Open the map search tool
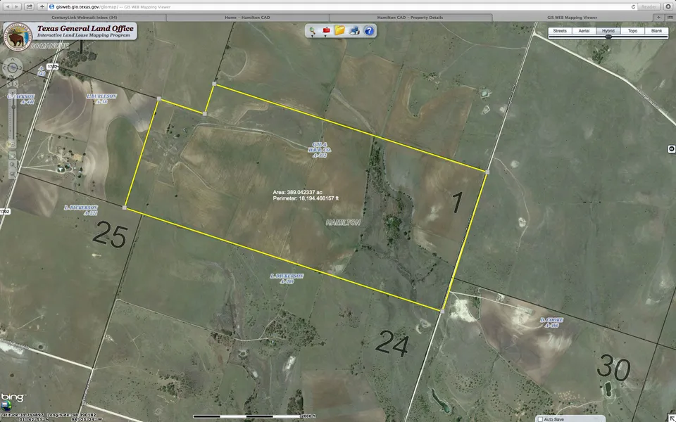Image resolution: width=676 pixels, height=422 pixels. (x=312, y=31)
